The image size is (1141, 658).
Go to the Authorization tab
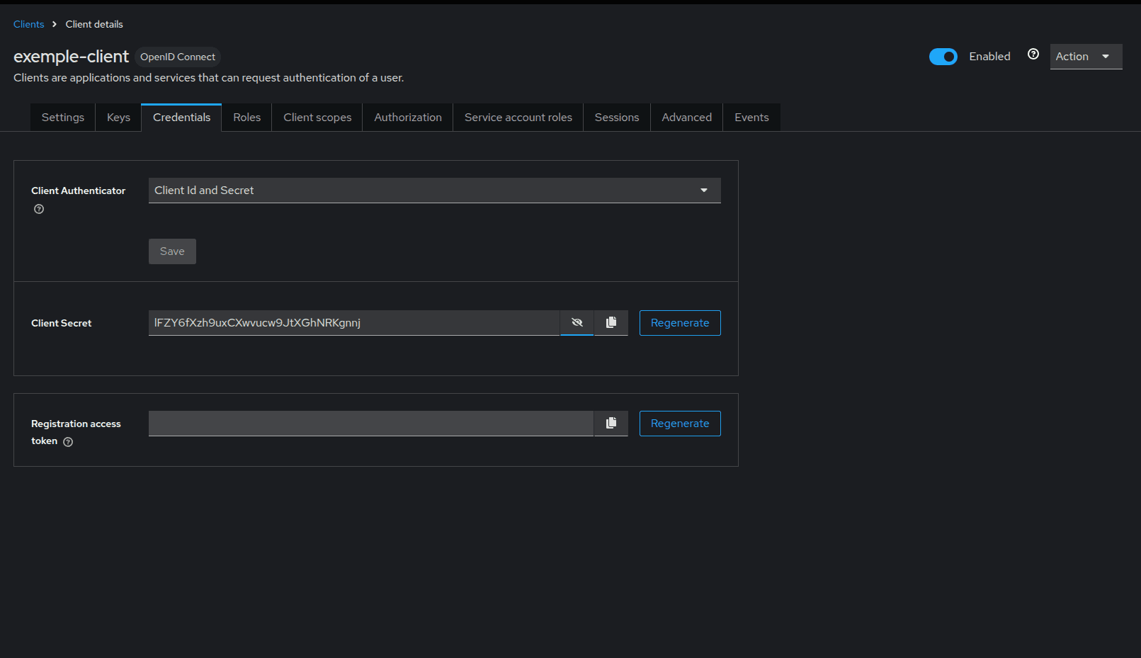point(407,117)
